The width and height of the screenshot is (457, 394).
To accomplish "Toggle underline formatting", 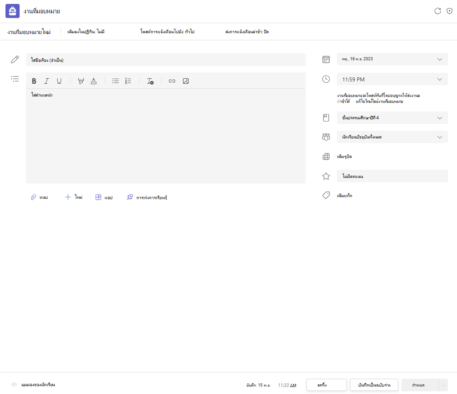I will (x=59, y=81).
